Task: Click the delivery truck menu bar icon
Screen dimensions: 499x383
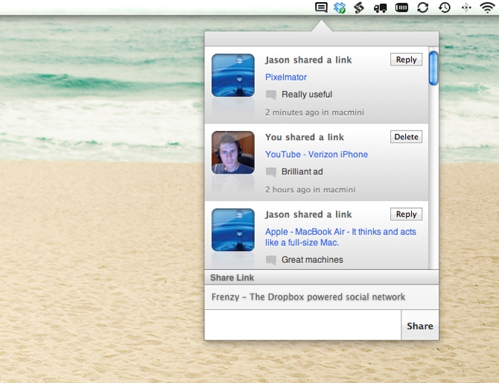Action: [x=381, y=7]
